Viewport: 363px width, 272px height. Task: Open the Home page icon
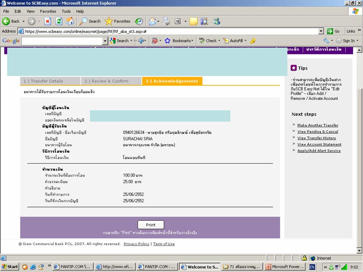70,21
